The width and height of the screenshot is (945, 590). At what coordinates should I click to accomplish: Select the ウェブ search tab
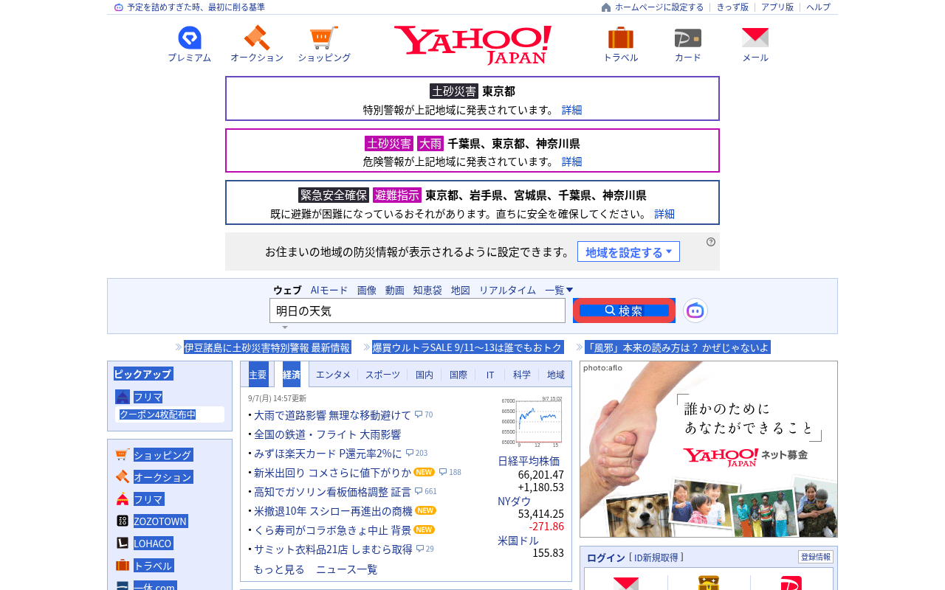click(287, 290)
